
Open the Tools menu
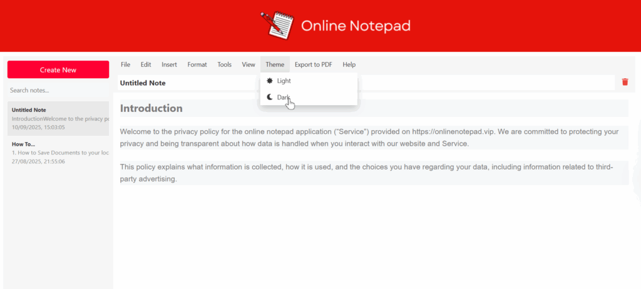pos(224,64)
